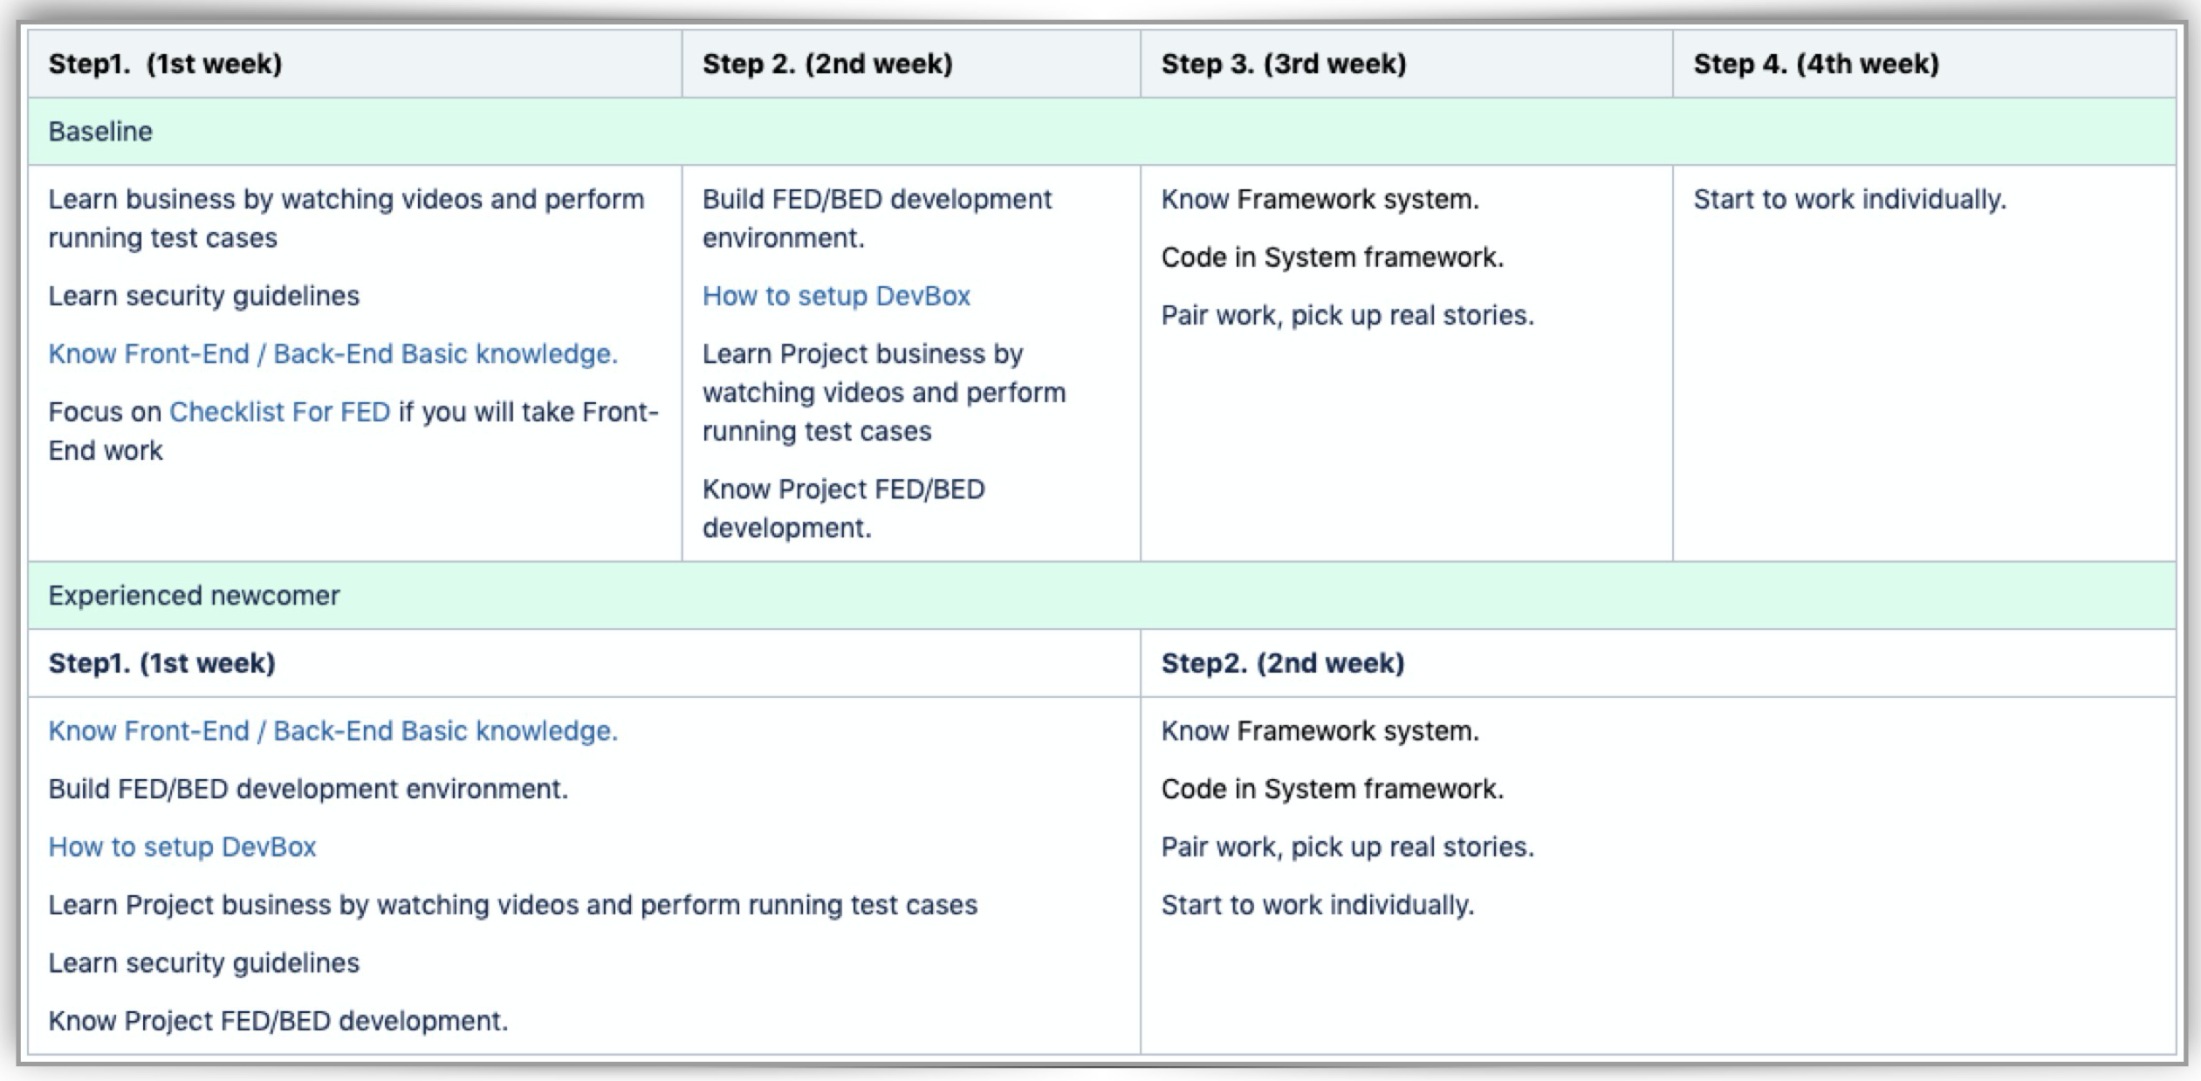
Task: Open How to setup DevBox in Step 2
Action: (836, 296)
